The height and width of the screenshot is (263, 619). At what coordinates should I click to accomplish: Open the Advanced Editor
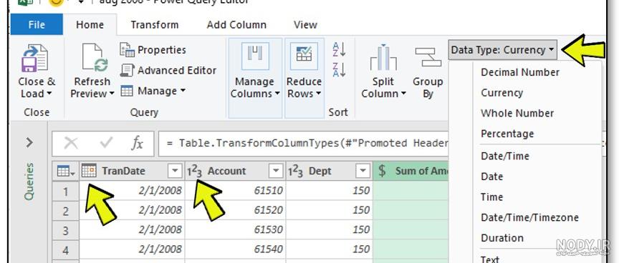click(x=168, y=71)
